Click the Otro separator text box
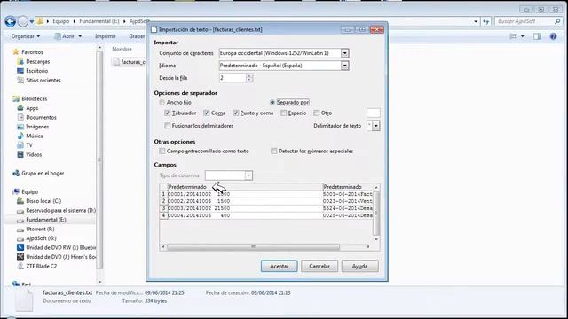568x319 pixels. click(374, 113)
